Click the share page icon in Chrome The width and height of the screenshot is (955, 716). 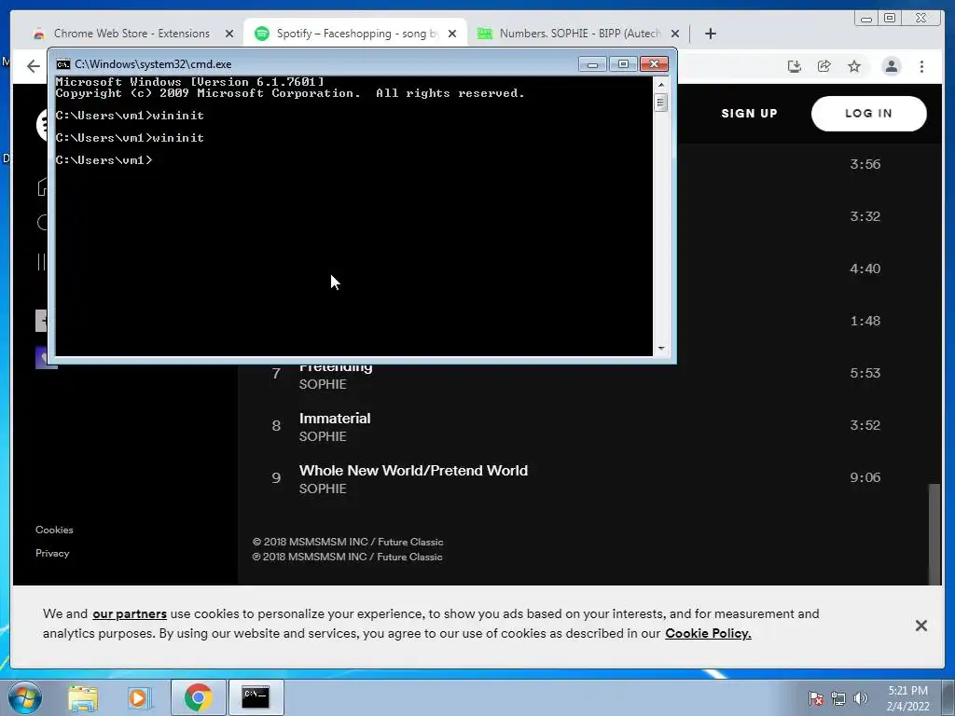824,66
